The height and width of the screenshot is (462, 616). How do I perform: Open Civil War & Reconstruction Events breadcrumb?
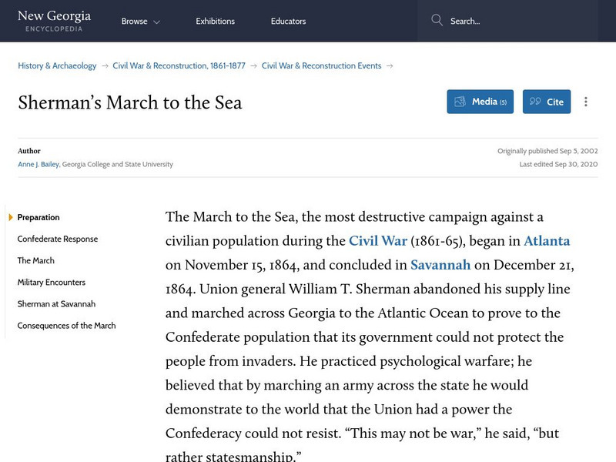click(321, 66)
